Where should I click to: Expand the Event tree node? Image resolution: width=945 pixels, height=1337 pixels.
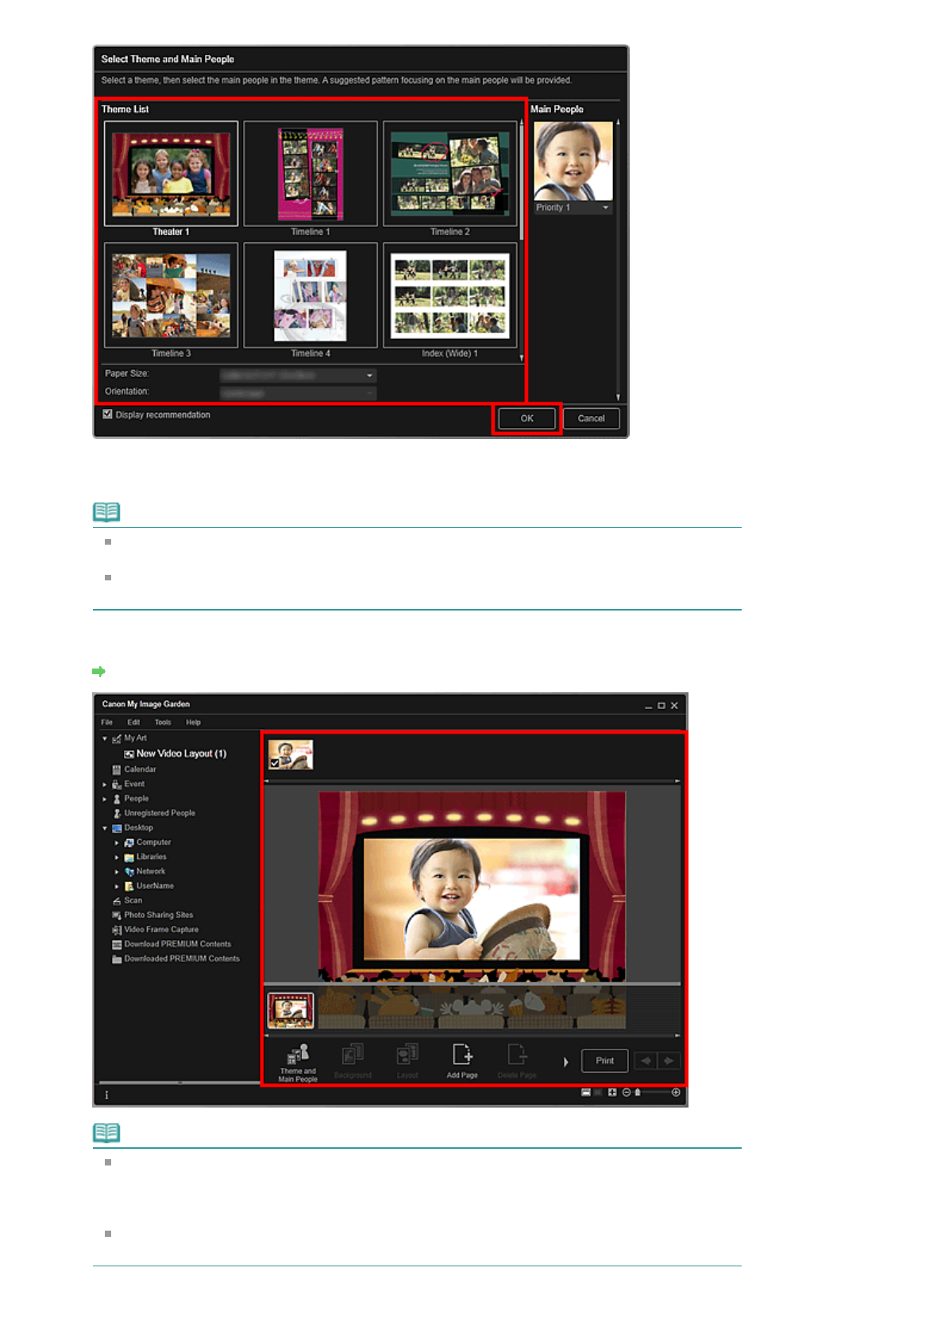[105, 784]
